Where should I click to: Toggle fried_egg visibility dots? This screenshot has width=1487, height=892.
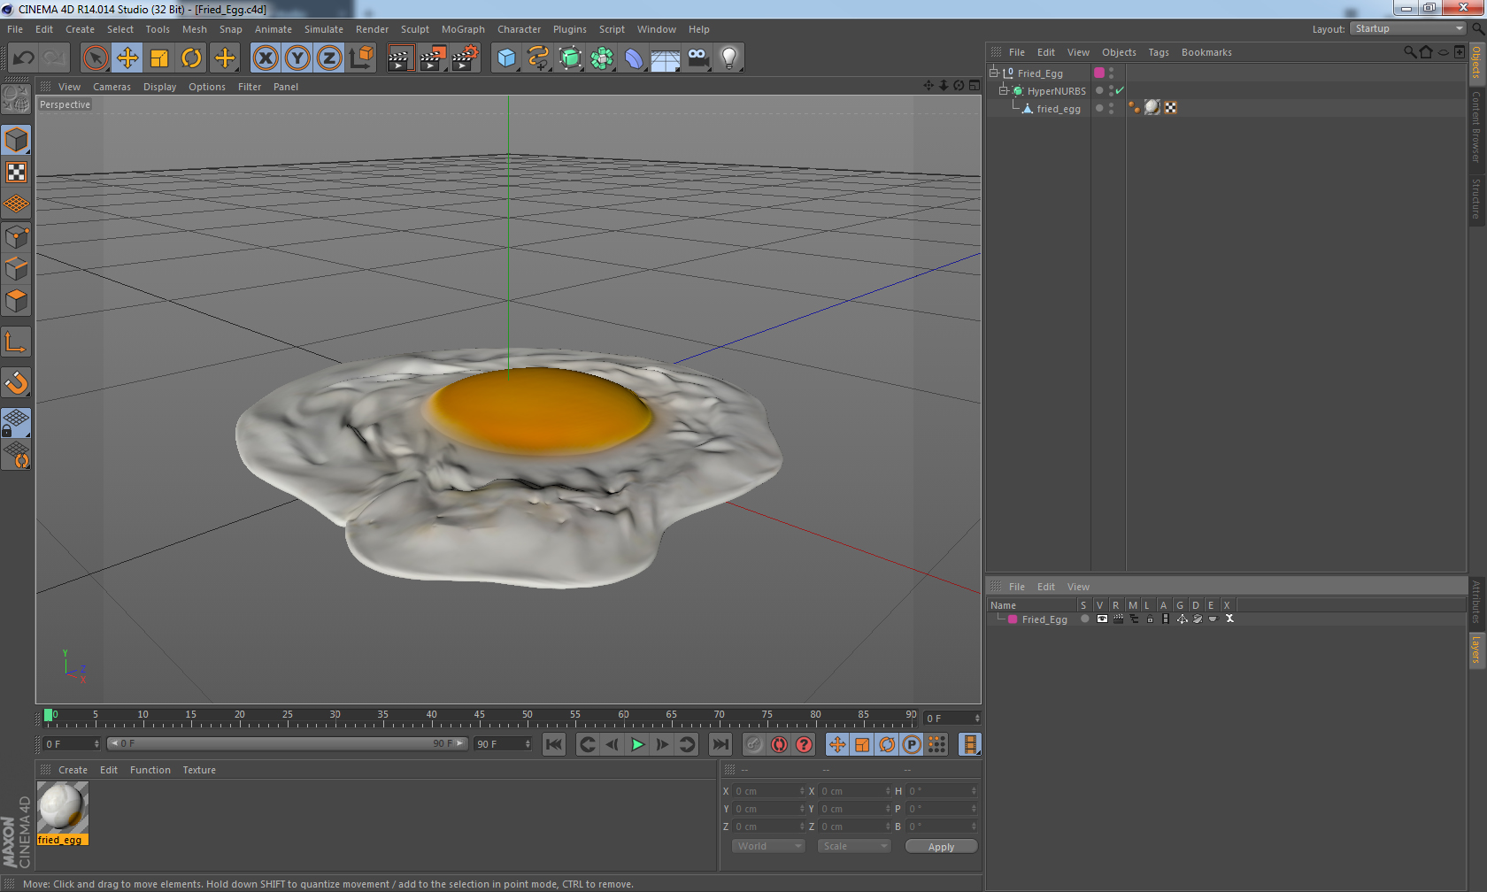(x=1111, y=109)
